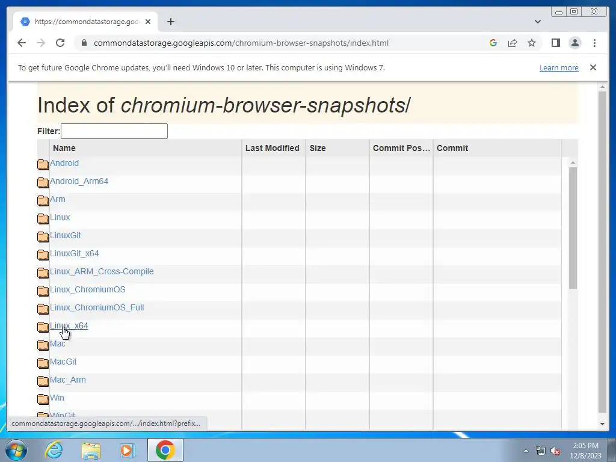Viewport: 616px width, 462px height.
Task: Open the Android folder link
Action: (x=64, y=163)
